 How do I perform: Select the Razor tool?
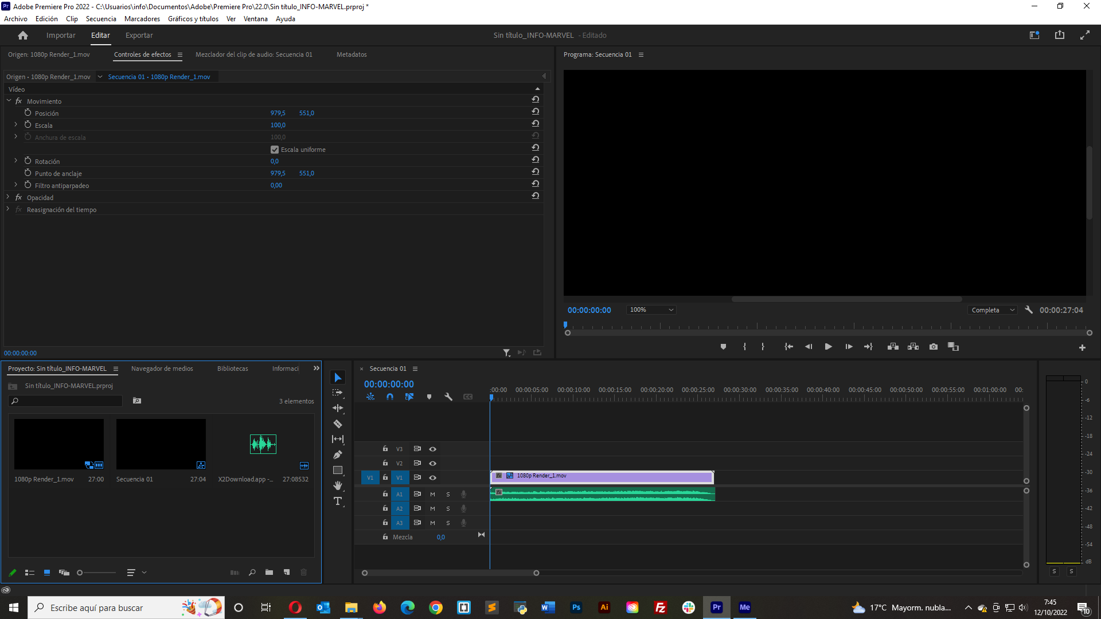pyautogui.click(x=338, y=424)
